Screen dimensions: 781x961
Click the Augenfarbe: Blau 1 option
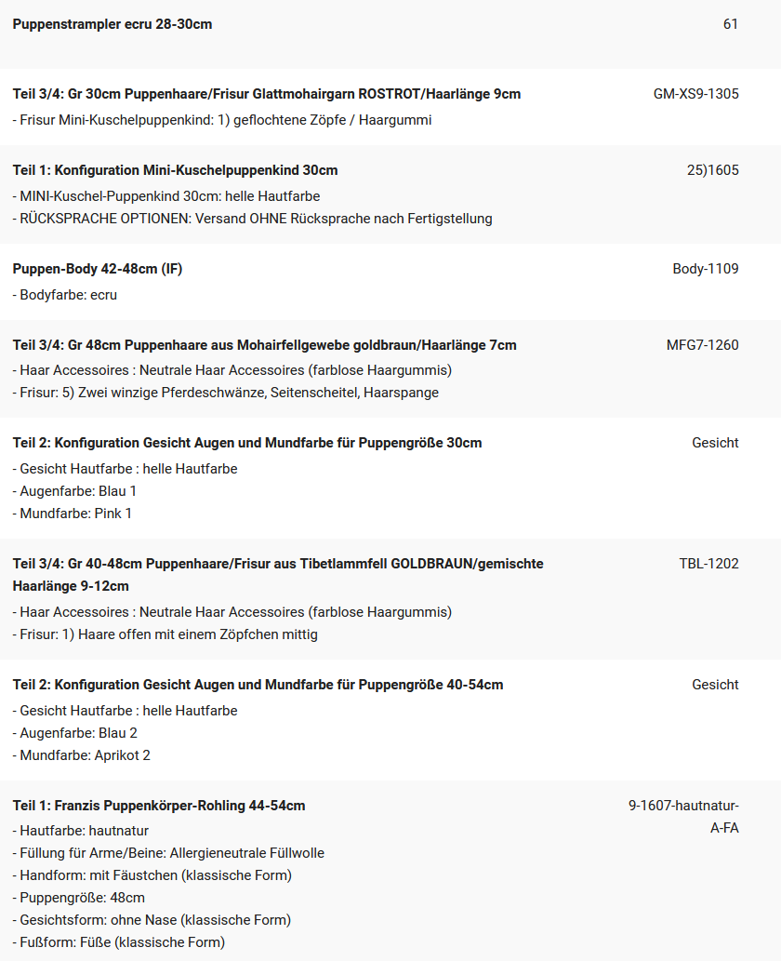pos(74,491)
